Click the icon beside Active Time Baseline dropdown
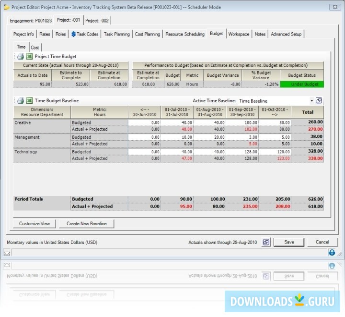Viewport: 345px width, 317px height. click(x=319, y=101)
